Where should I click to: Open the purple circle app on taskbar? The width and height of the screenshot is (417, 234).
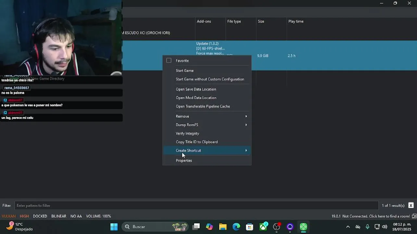[x=290, y=227]
